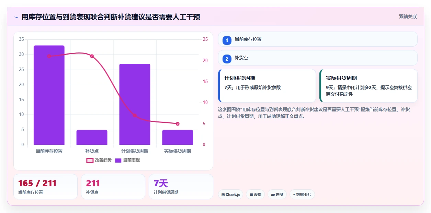Viewport: 431px width, 213px height.
Task: Click the 165 / 211 stat card
Action: pyautogui.click(x=46, y=187)
